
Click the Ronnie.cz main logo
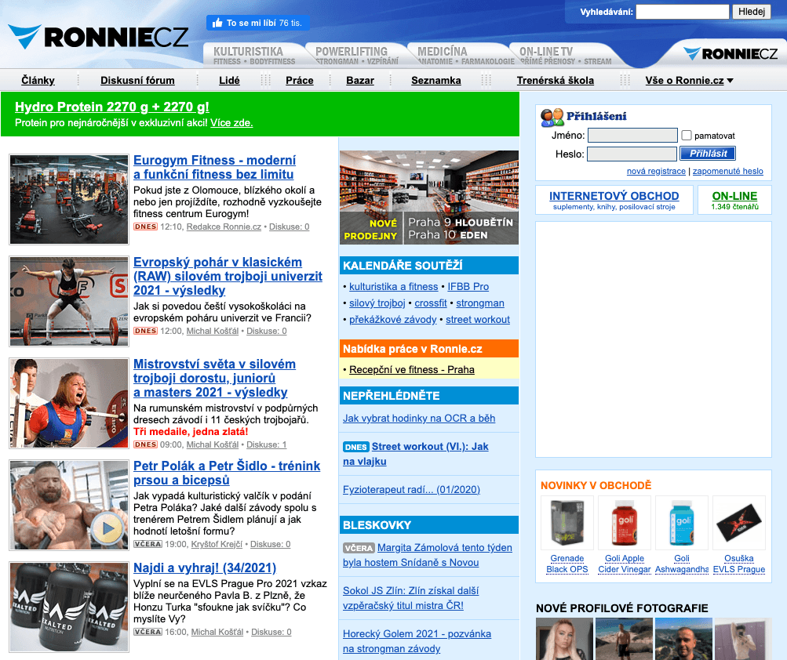(98, 37)
